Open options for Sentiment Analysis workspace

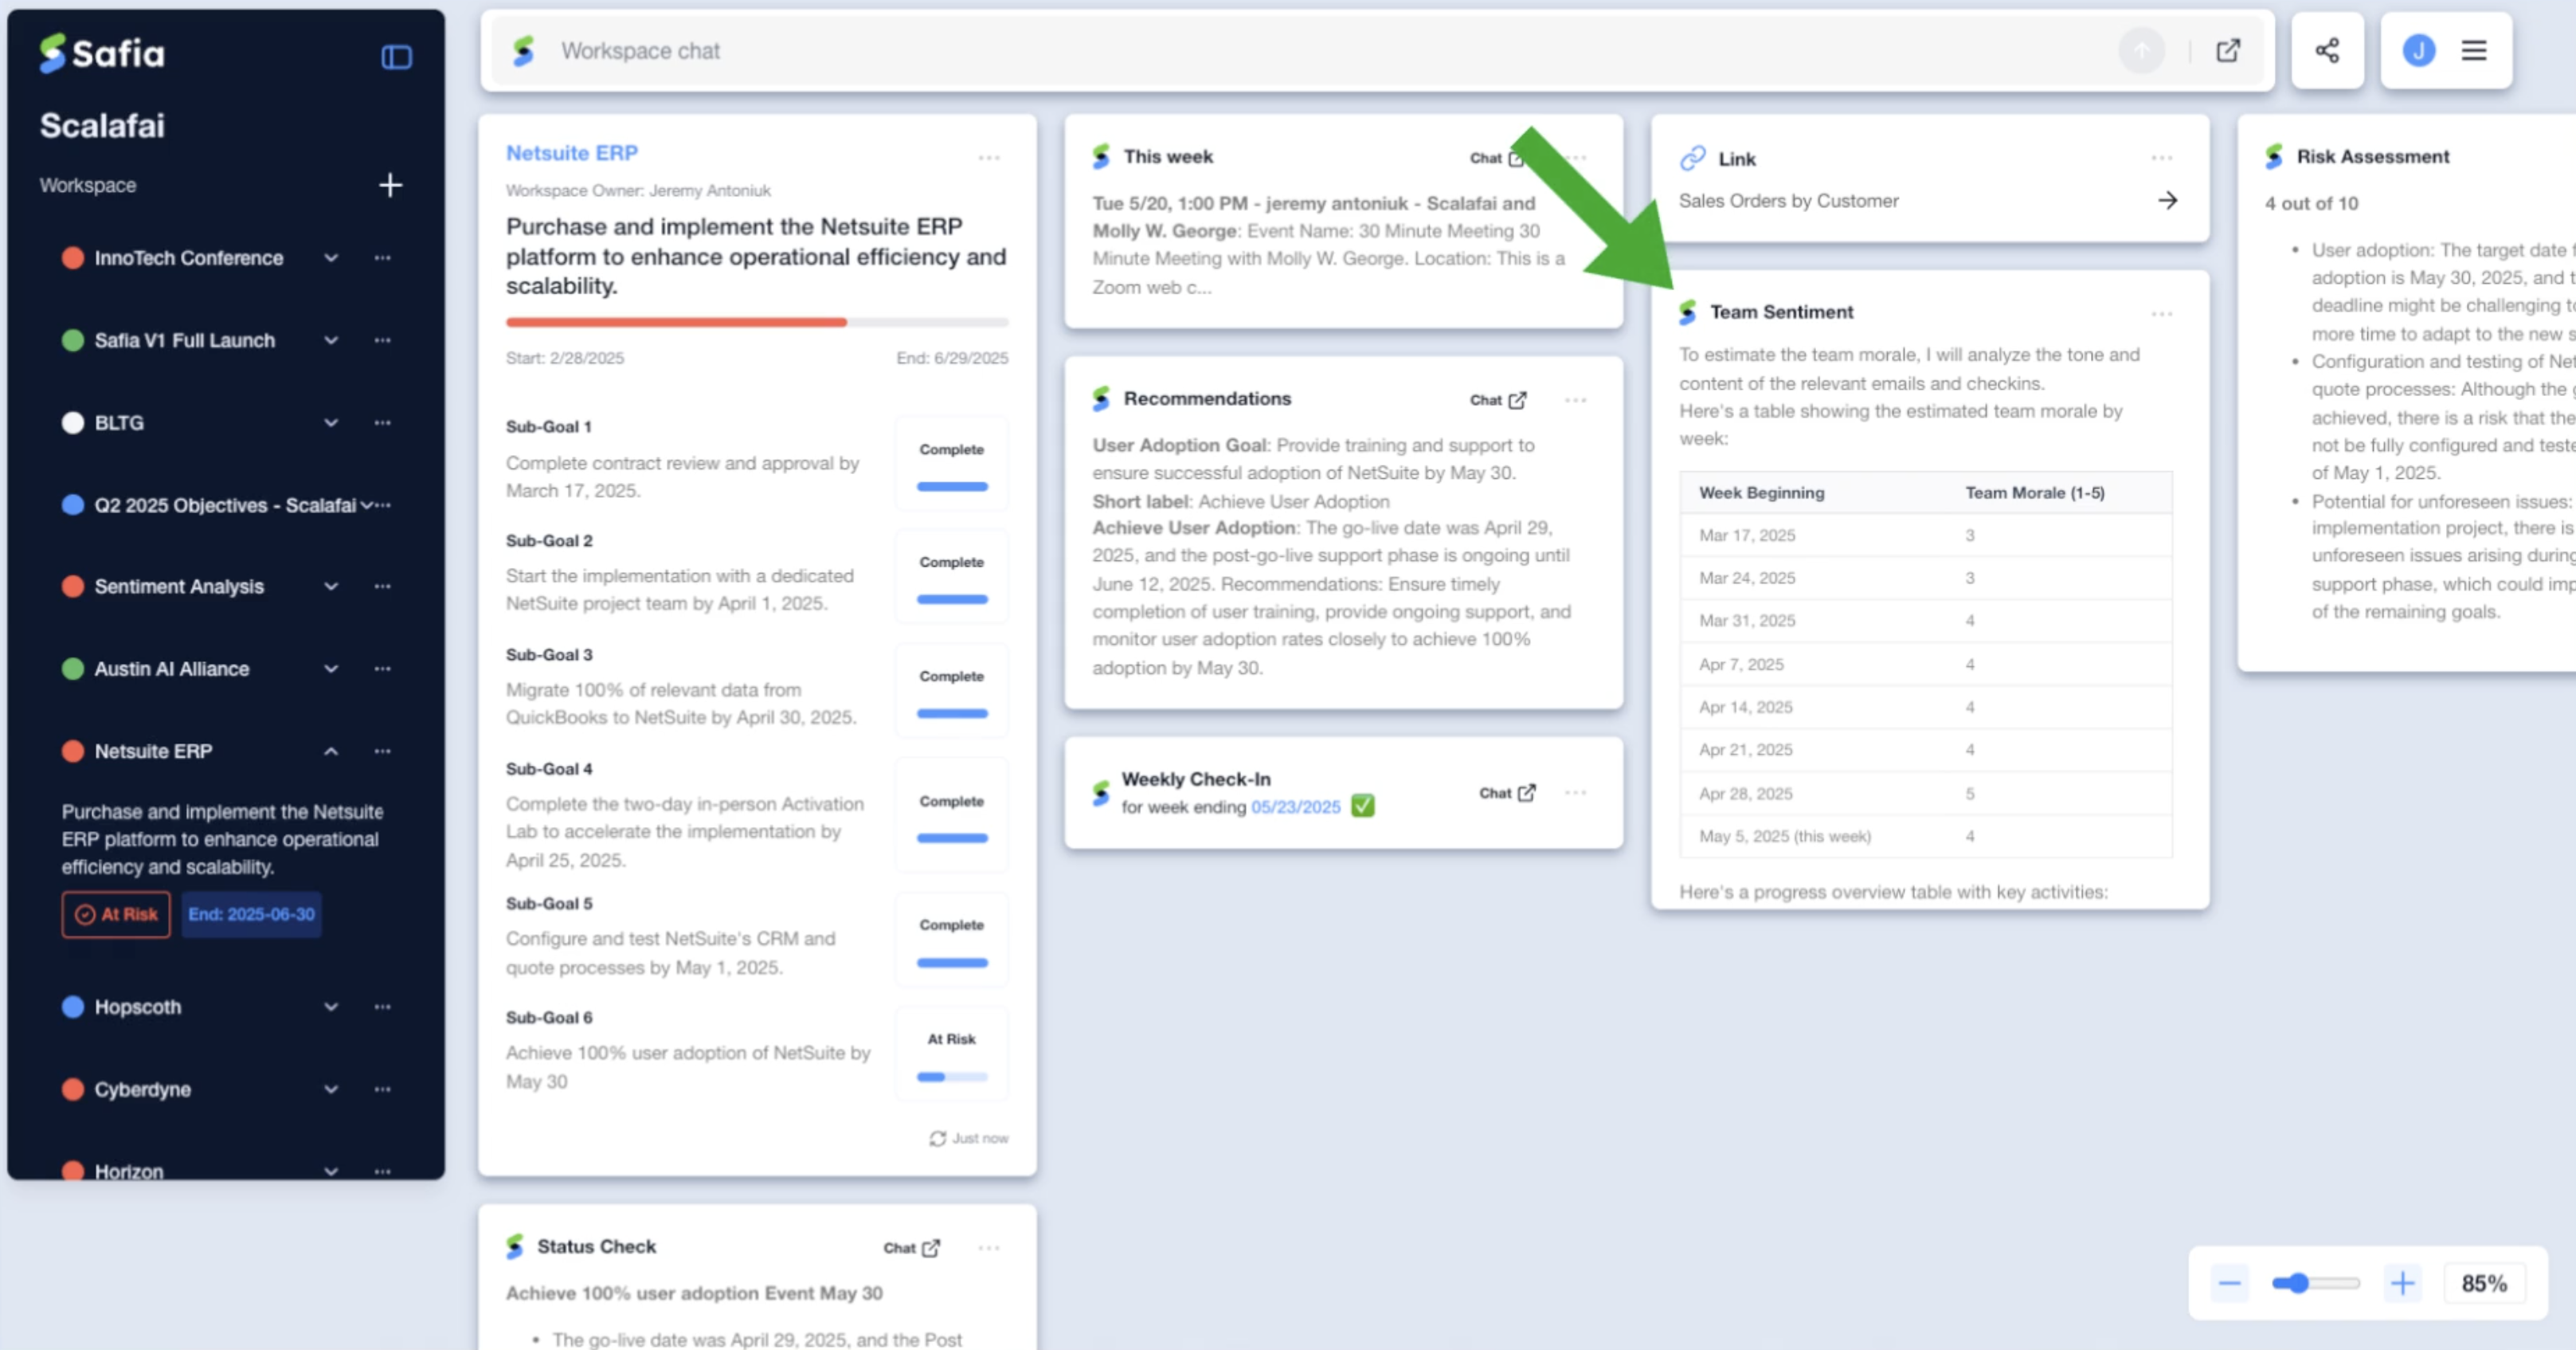pos(382,587)
